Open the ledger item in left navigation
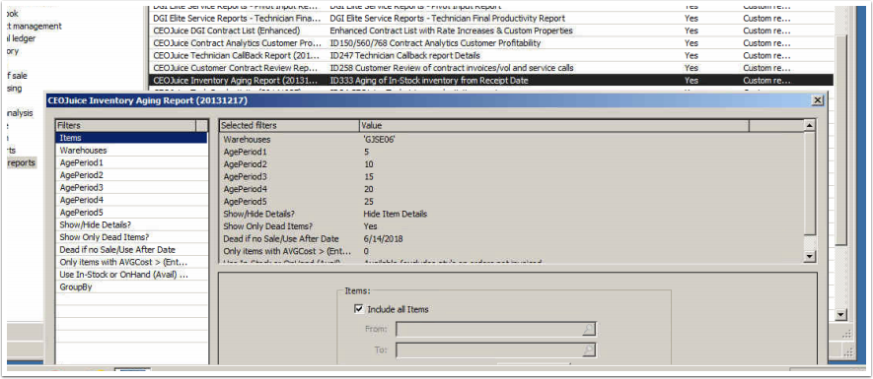The image size is (873, 379). point(21,38)
